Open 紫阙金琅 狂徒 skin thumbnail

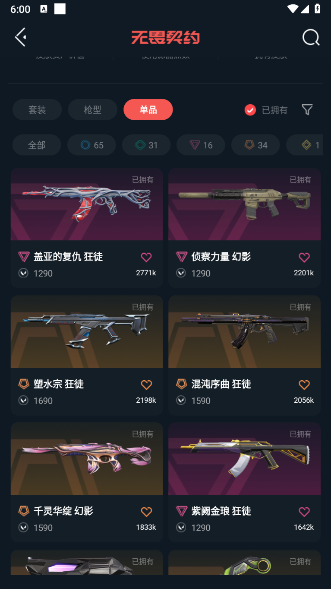(x=244, y=458)
